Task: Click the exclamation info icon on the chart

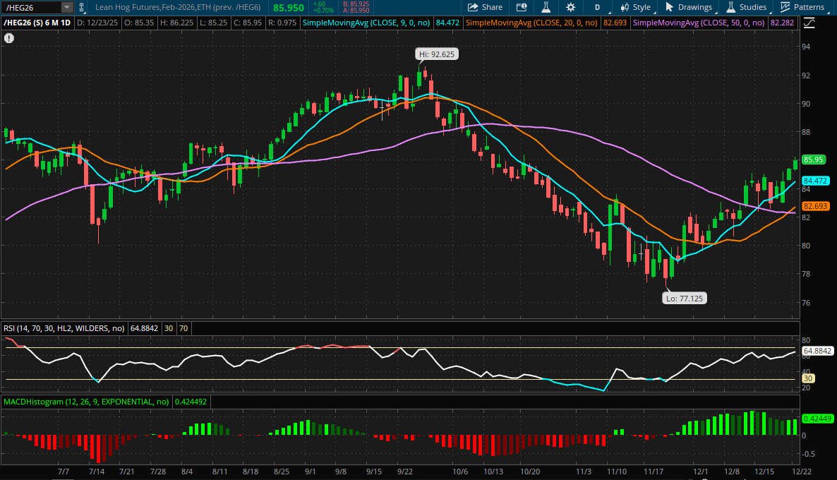Action: pyautogui.click(x=8, y=38)
